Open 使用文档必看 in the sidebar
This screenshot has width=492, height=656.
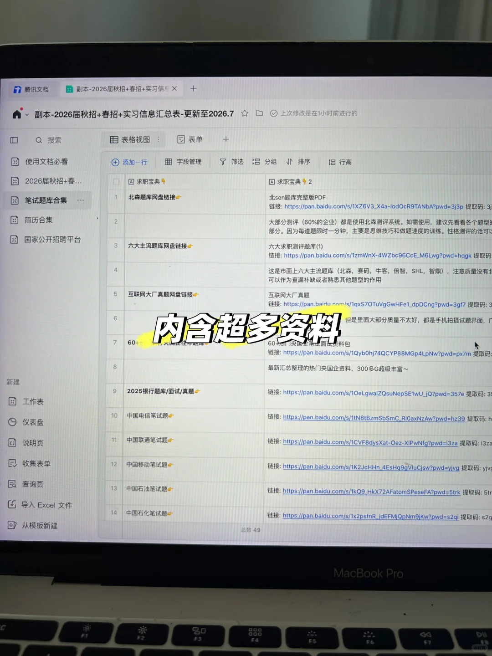pyautogui.click(x=40, y=162)
